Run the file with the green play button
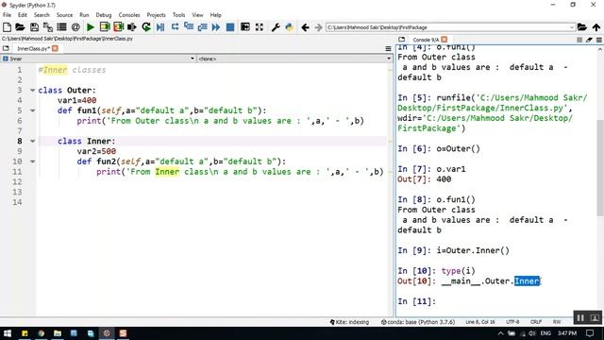The image size is (604, 340). (x=91, y=27)
